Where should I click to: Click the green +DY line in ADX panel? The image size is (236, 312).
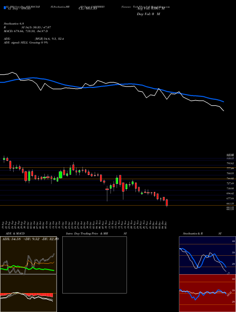(28, 268)
